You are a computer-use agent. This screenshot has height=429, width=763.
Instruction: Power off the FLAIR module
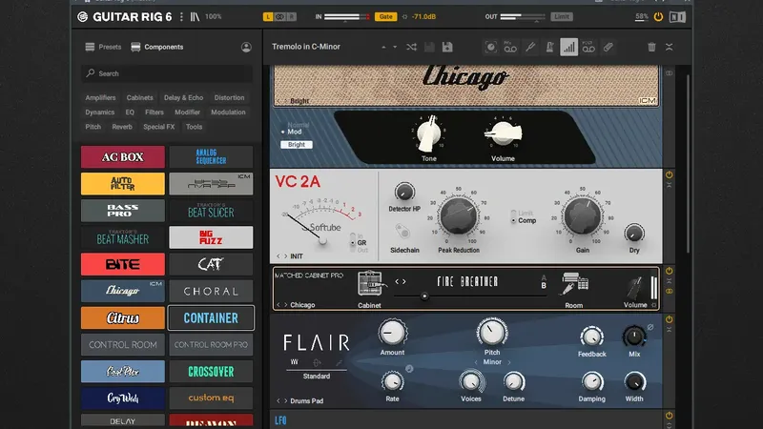(x=670, y=319)
